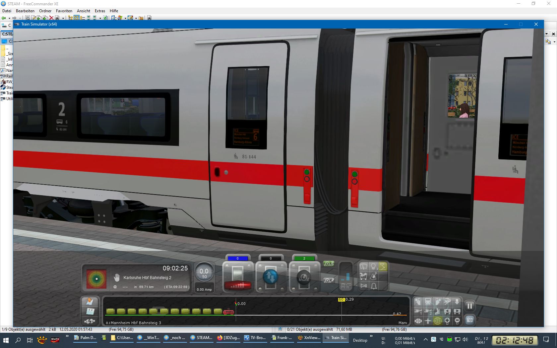The width and height of the screenshot is (557, 348).
Task: Ring the bell icon
Action: pyautogui.click(x=374, y=286)
